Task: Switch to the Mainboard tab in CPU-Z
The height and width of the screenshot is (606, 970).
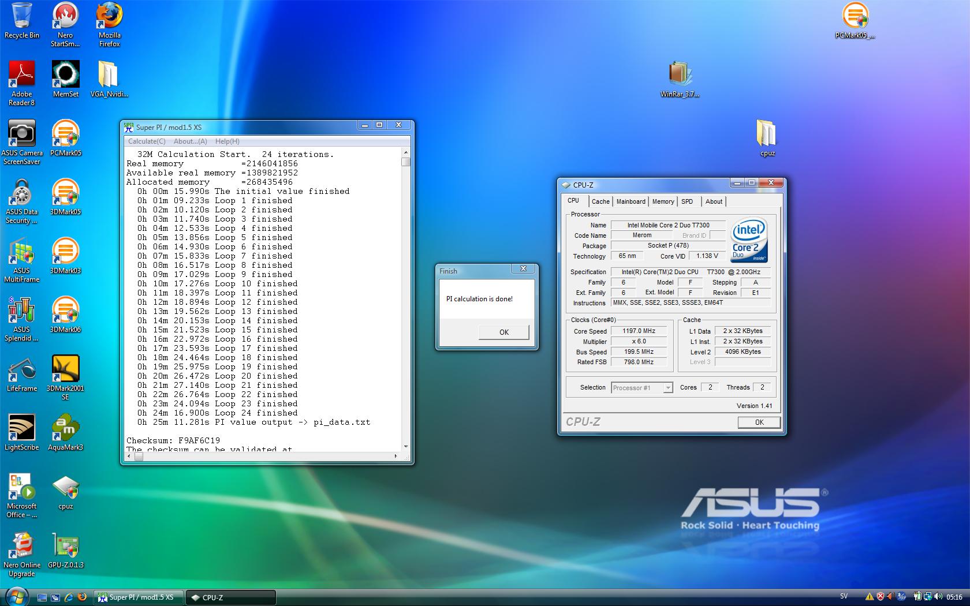Action: click(x=630, y=201)
